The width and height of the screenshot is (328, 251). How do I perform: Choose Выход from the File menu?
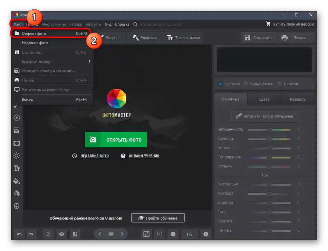[52, 100]
